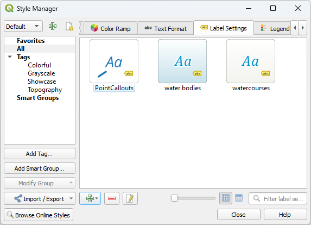Click the tab bar right arrow
This screenshot has height=225, width=311.
(x=303, y=28)
